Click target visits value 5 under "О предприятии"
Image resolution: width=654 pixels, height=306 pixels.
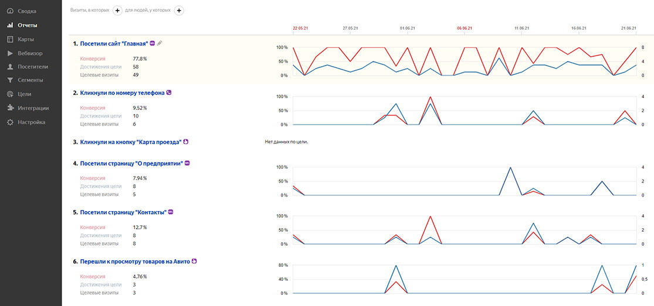(134, 194)
